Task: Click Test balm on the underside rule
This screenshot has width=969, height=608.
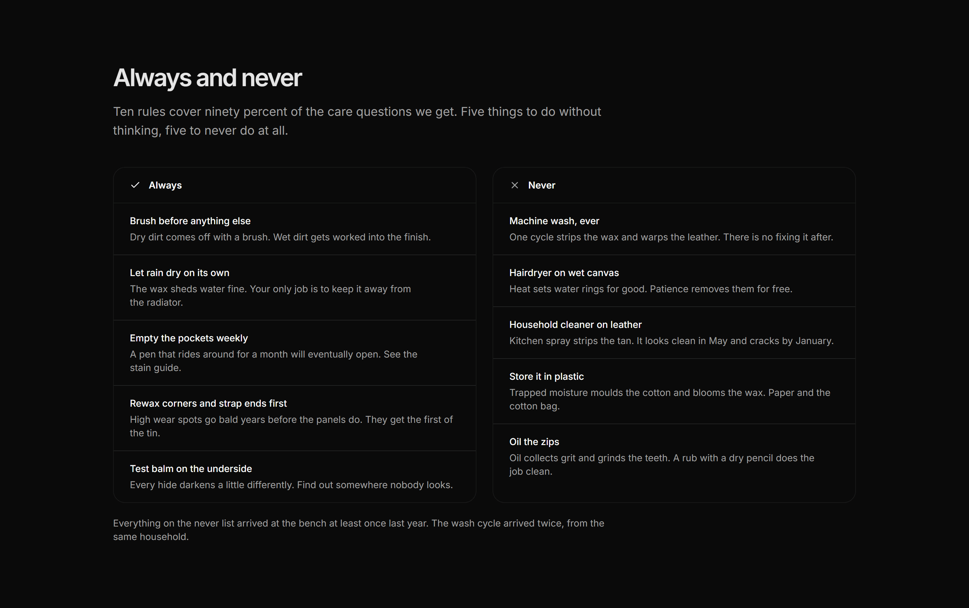Action: pos(295,476)
